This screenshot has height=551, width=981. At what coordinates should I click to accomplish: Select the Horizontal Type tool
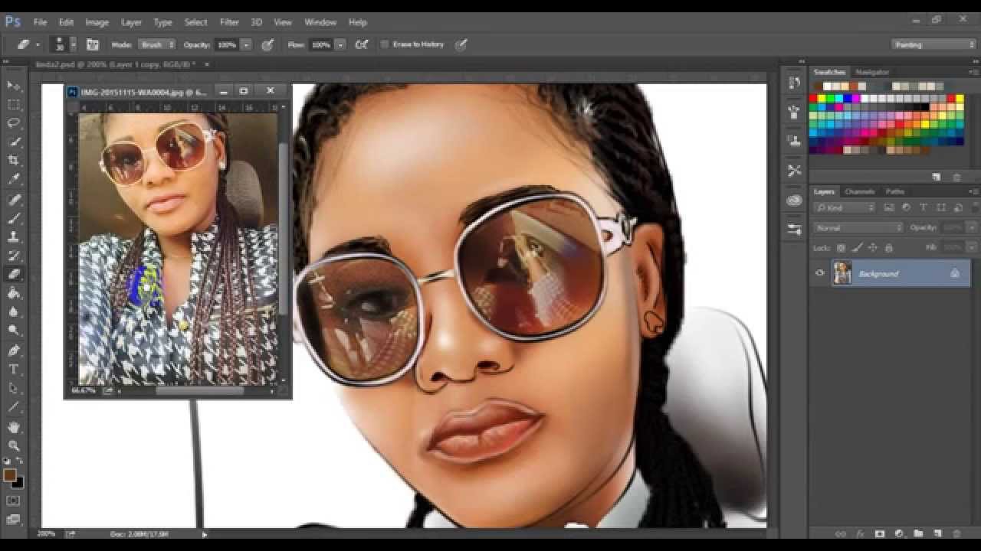click(x=14, y=369)
